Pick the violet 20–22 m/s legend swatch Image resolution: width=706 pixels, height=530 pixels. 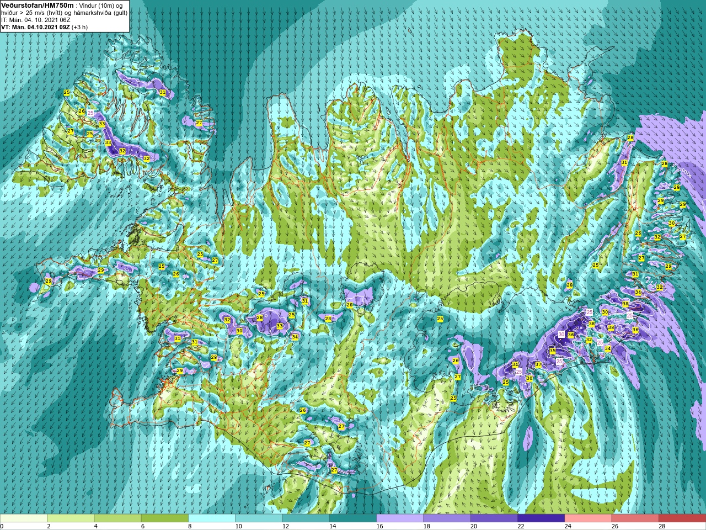[x=494, y=518]
